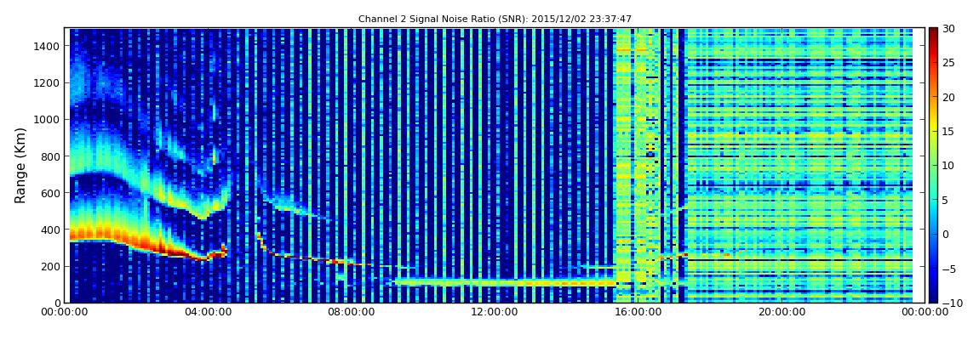Click the 20:00:00 time axis label
Screen dimensions: 979x346
781,312
